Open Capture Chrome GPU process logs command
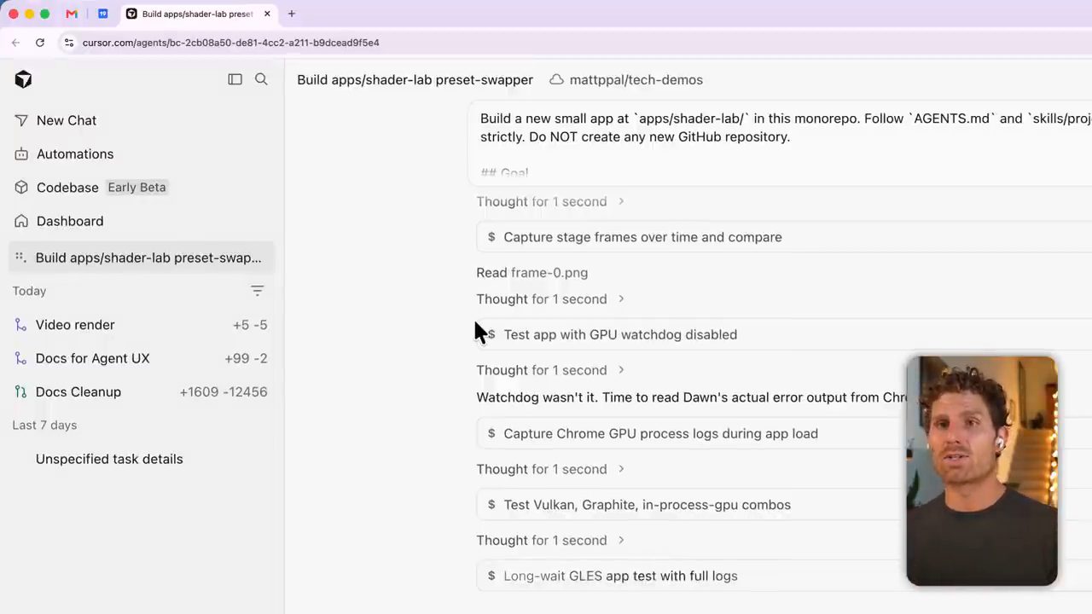1092x614 pixels. click(783, 433)
